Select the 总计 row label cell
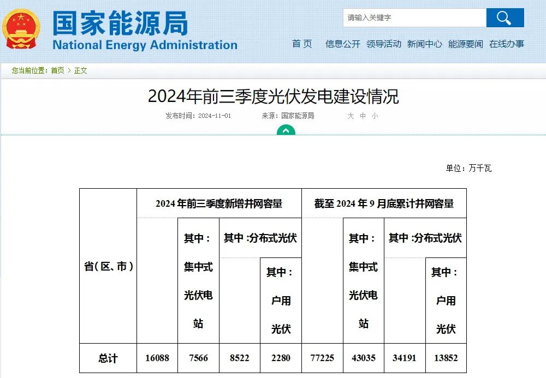This screenshot has height=378, width=546. (x=108, y=358)
